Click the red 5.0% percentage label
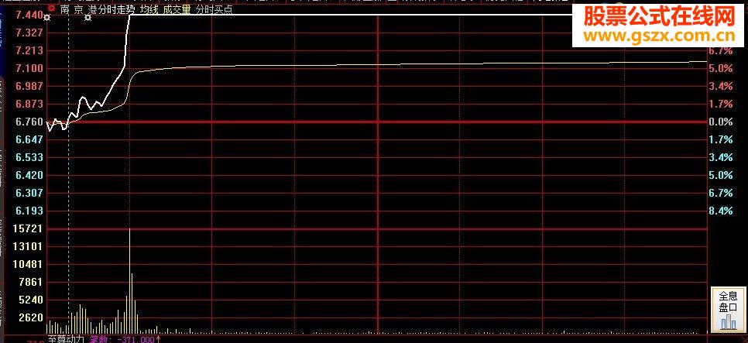Screen dimensions: 748x343 pos(720,69)
